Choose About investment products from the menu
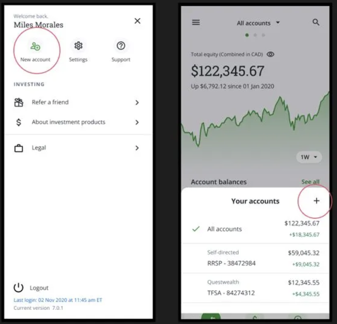This screenshot has height=324, width=337. (x=68, y=122)
